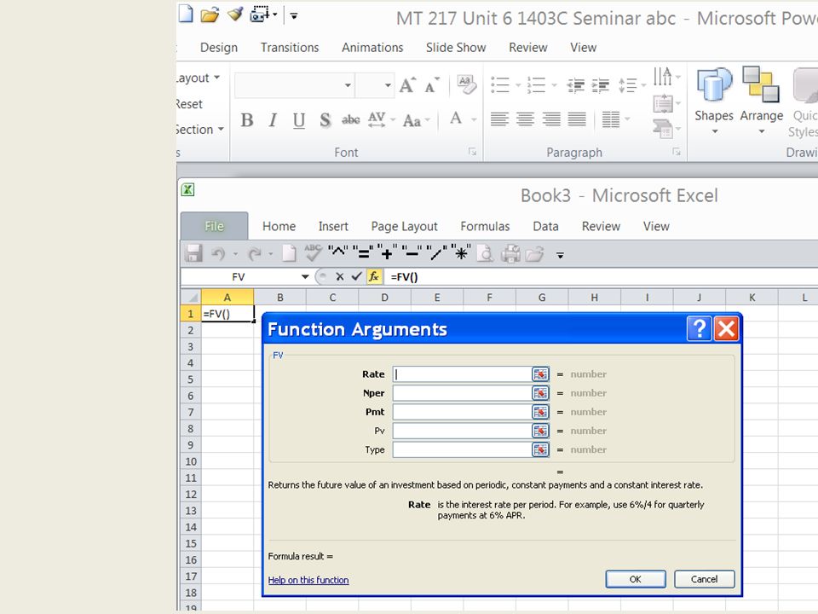The height and width of the screenshot is (614, 818).
Task: Open Character Spacing options in PowerPoint
Action: [381, 119]
